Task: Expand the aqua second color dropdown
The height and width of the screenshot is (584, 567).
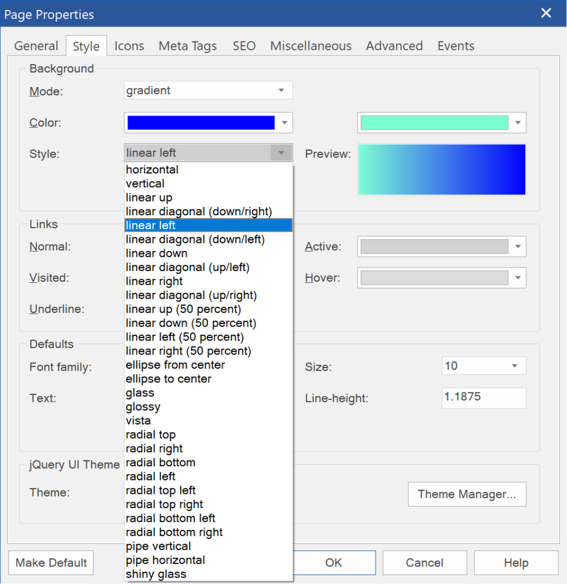Action: 518,123
